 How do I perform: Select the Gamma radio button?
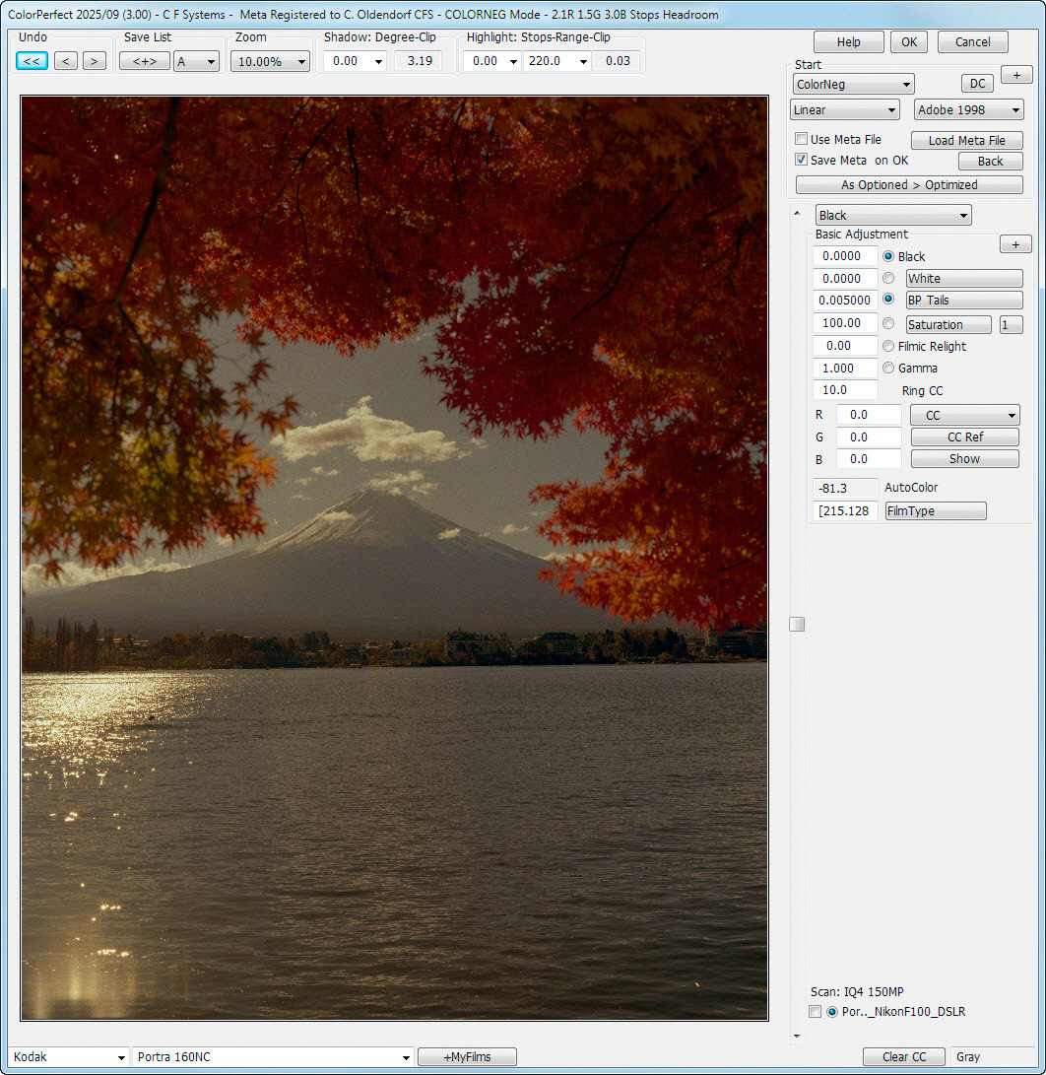point(888,369)
